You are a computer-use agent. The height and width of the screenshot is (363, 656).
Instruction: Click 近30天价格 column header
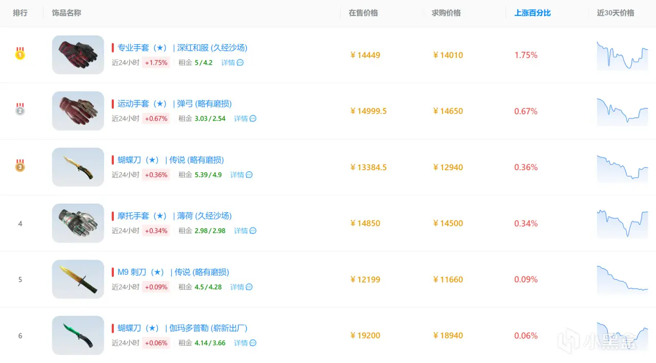click(x=616, y=13)
